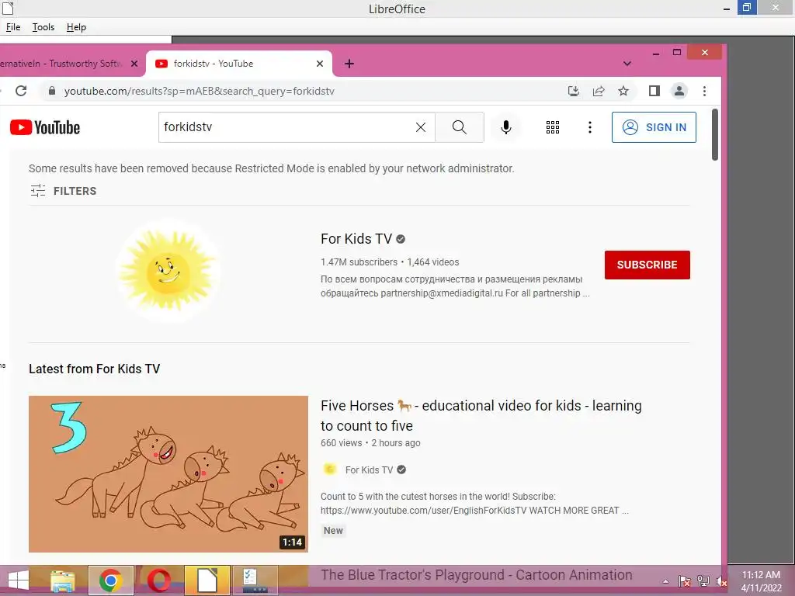
Task: Show hidden tray icons arrow
Action: pyautogui.click(x=665, y=581)
